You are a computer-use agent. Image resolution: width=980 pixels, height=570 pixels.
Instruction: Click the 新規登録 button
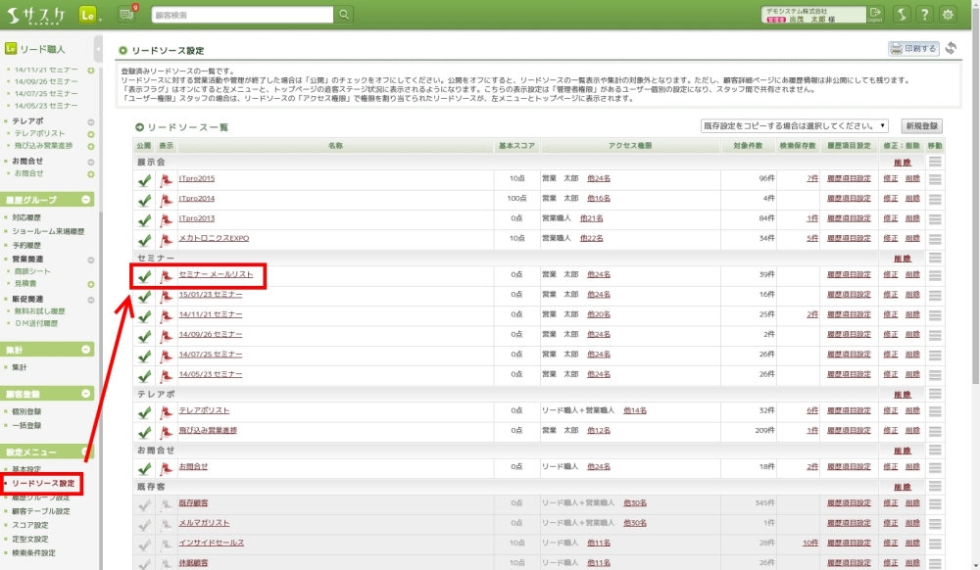[x=922, y=126]
